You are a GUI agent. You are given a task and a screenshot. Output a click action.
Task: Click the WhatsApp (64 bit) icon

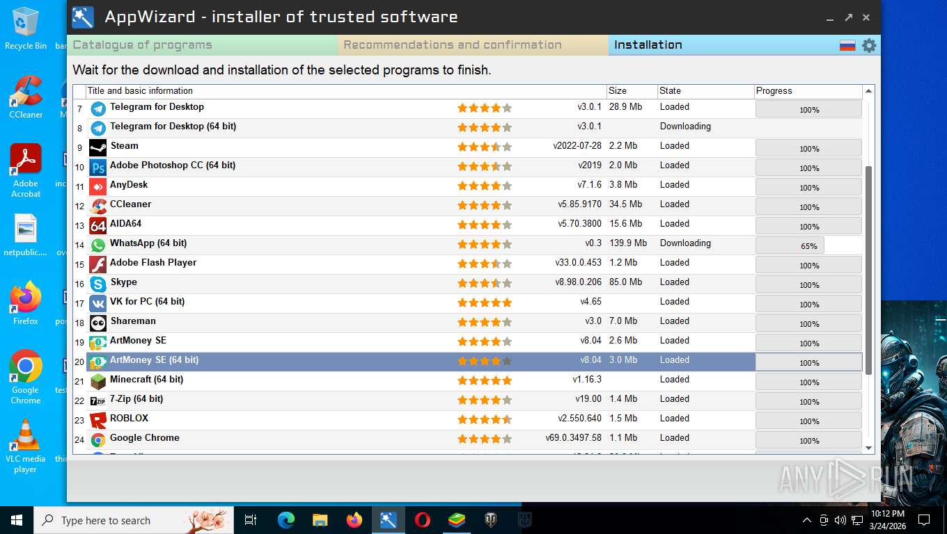click(98, 245)
